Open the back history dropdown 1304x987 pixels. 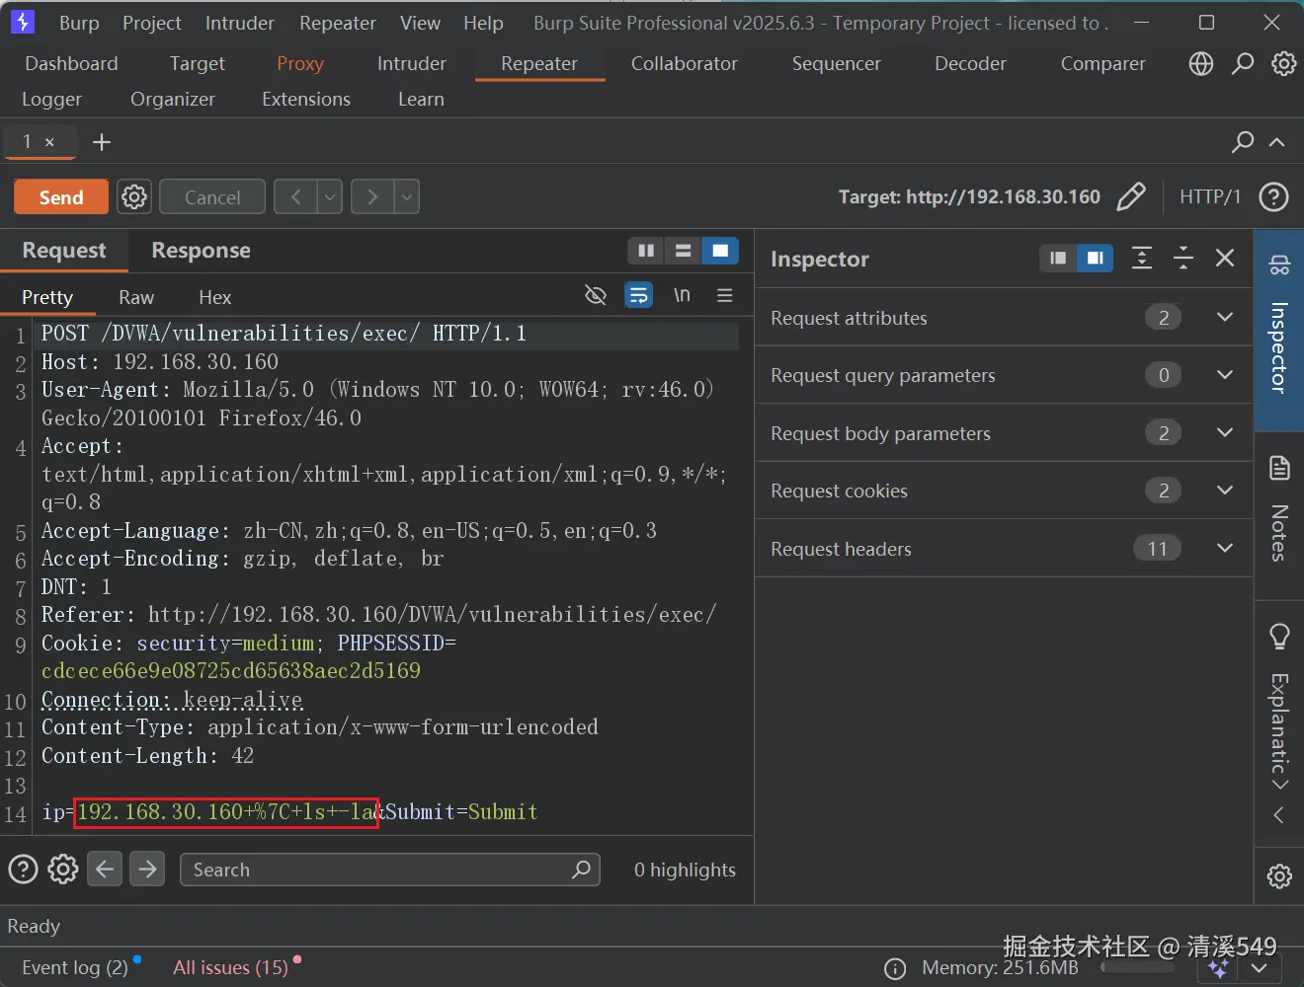[330, 196]
